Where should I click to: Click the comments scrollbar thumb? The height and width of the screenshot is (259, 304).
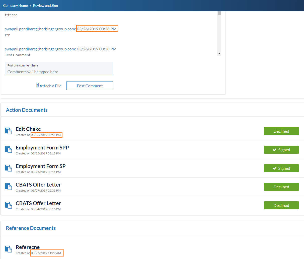coord(219,13)
